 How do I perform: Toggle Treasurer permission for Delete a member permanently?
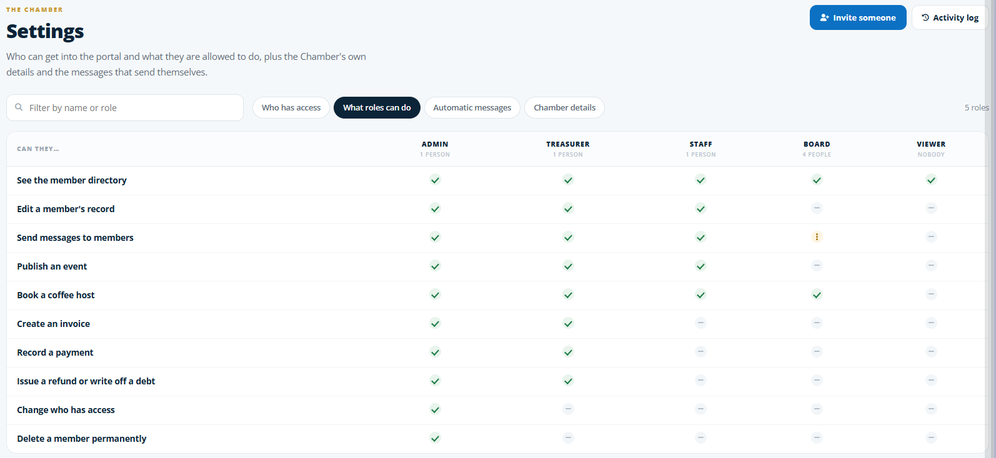click(568, 438)
